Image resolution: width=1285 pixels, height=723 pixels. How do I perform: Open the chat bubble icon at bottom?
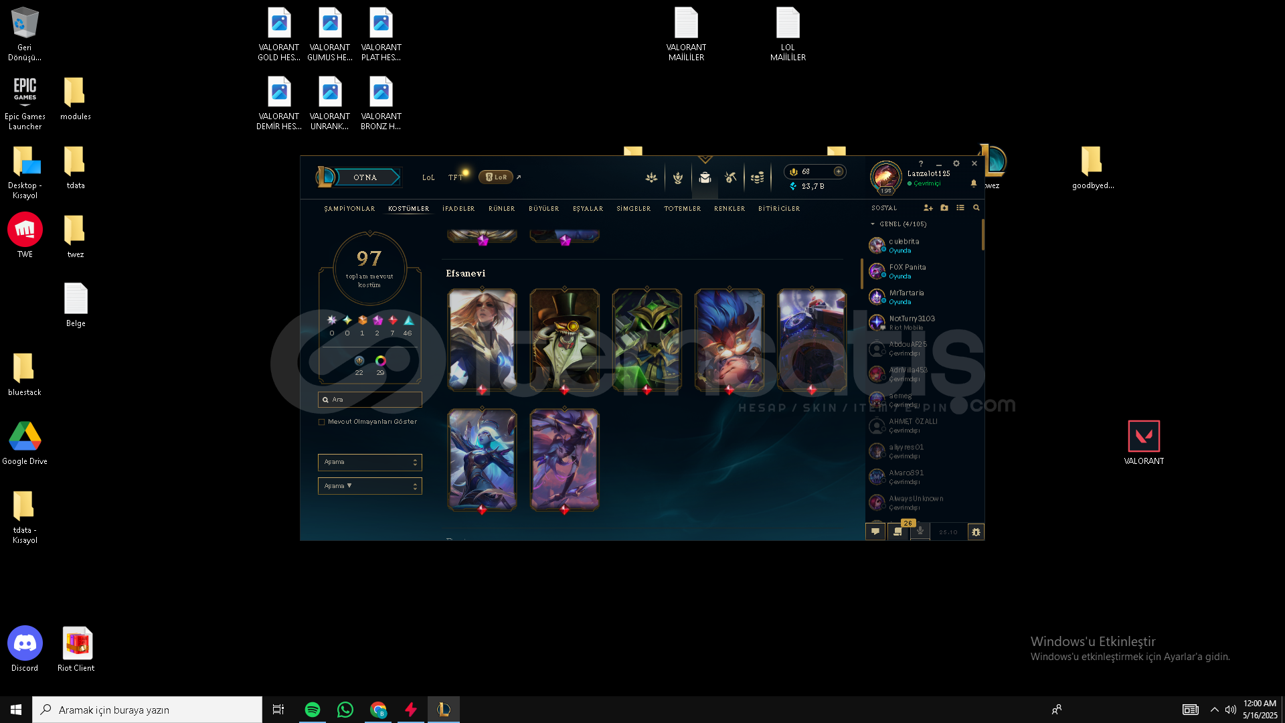[875, 532]
